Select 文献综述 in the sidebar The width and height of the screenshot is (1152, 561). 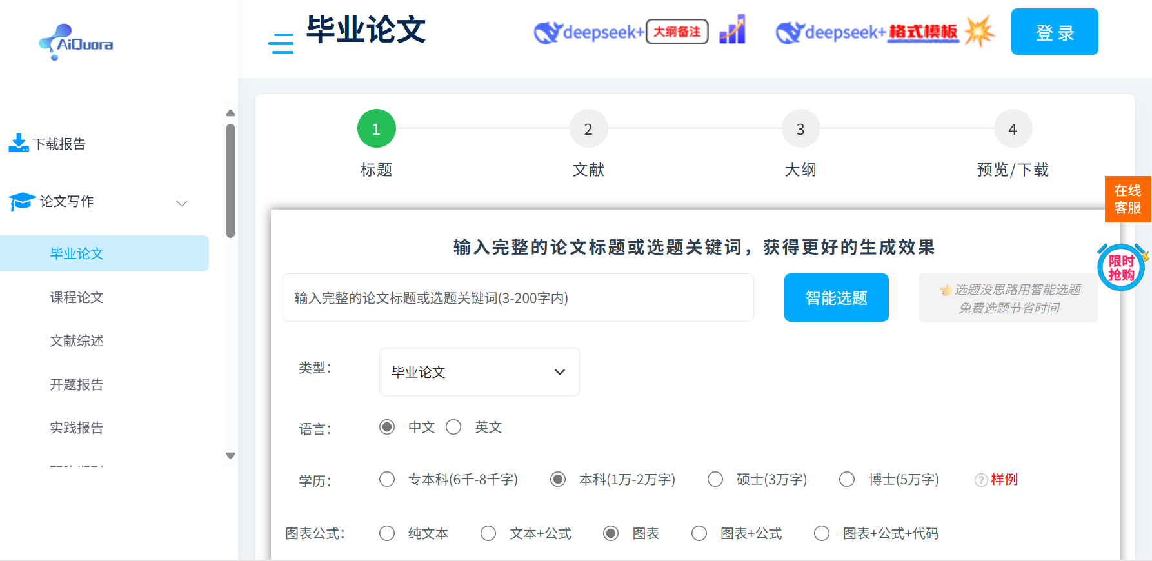pyautogui.click(x=77, y=340)
